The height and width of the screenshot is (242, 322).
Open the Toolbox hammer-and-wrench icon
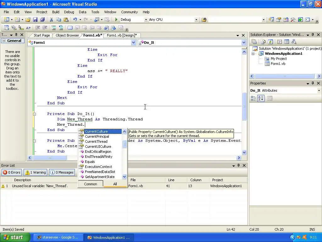293,20
